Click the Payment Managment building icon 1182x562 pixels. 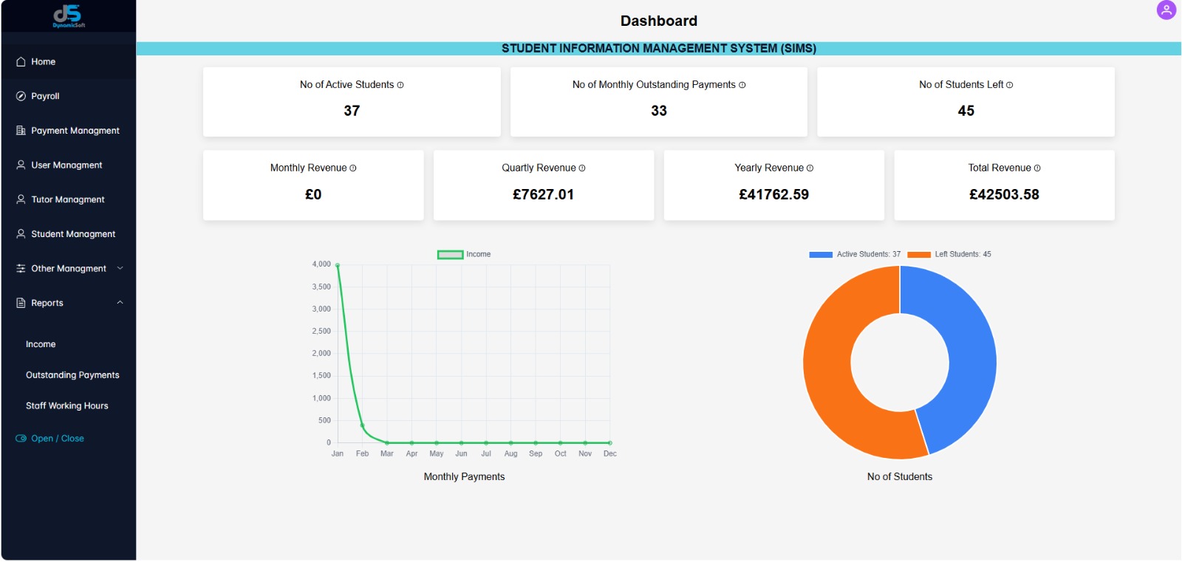21,131
